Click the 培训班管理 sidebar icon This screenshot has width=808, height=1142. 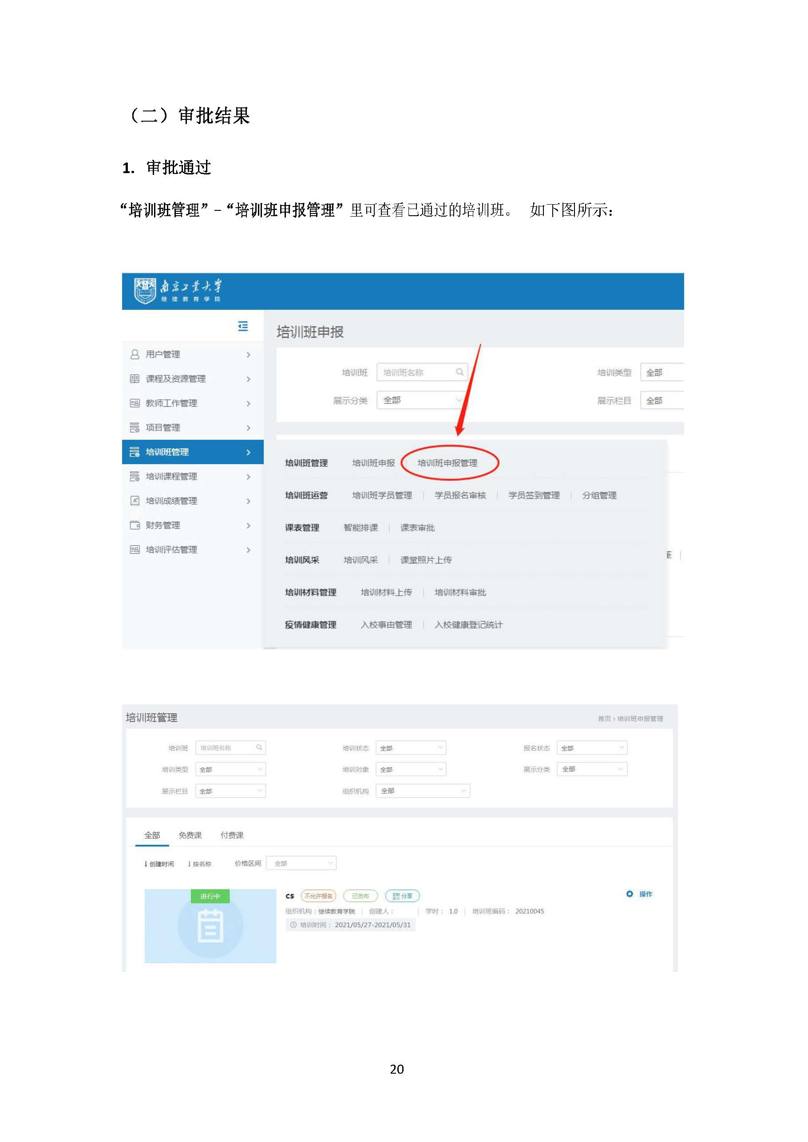(135, 452)
